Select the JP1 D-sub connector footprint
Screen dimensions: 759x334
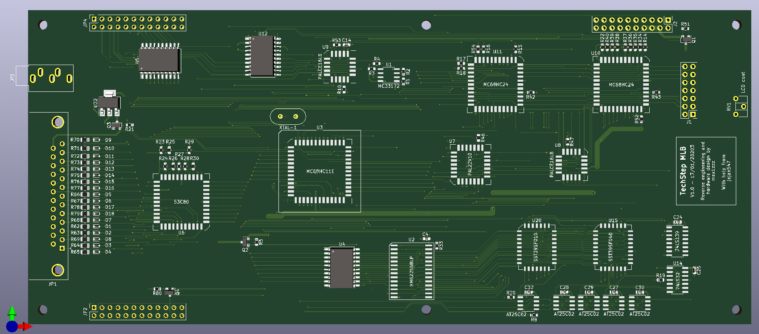[48, 196]
